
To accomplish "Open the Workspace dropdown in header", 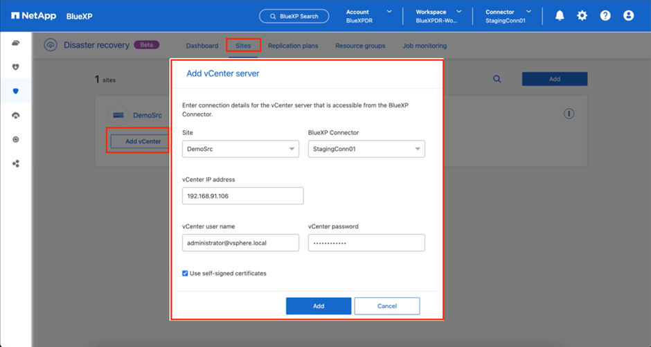I will [x=438, y=16].
